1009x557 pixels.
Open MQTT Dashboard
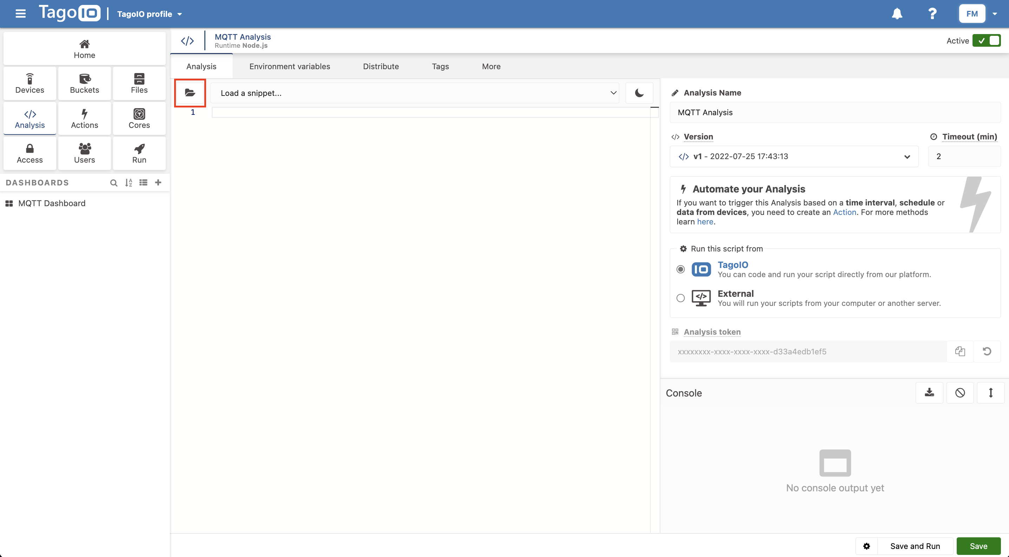(52, 203)
